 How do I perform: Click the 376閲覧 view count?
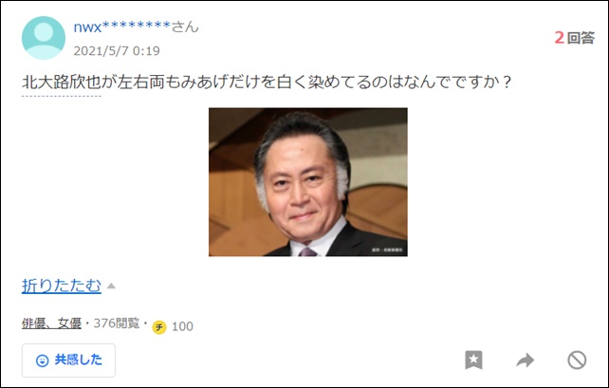pos(117,323)
